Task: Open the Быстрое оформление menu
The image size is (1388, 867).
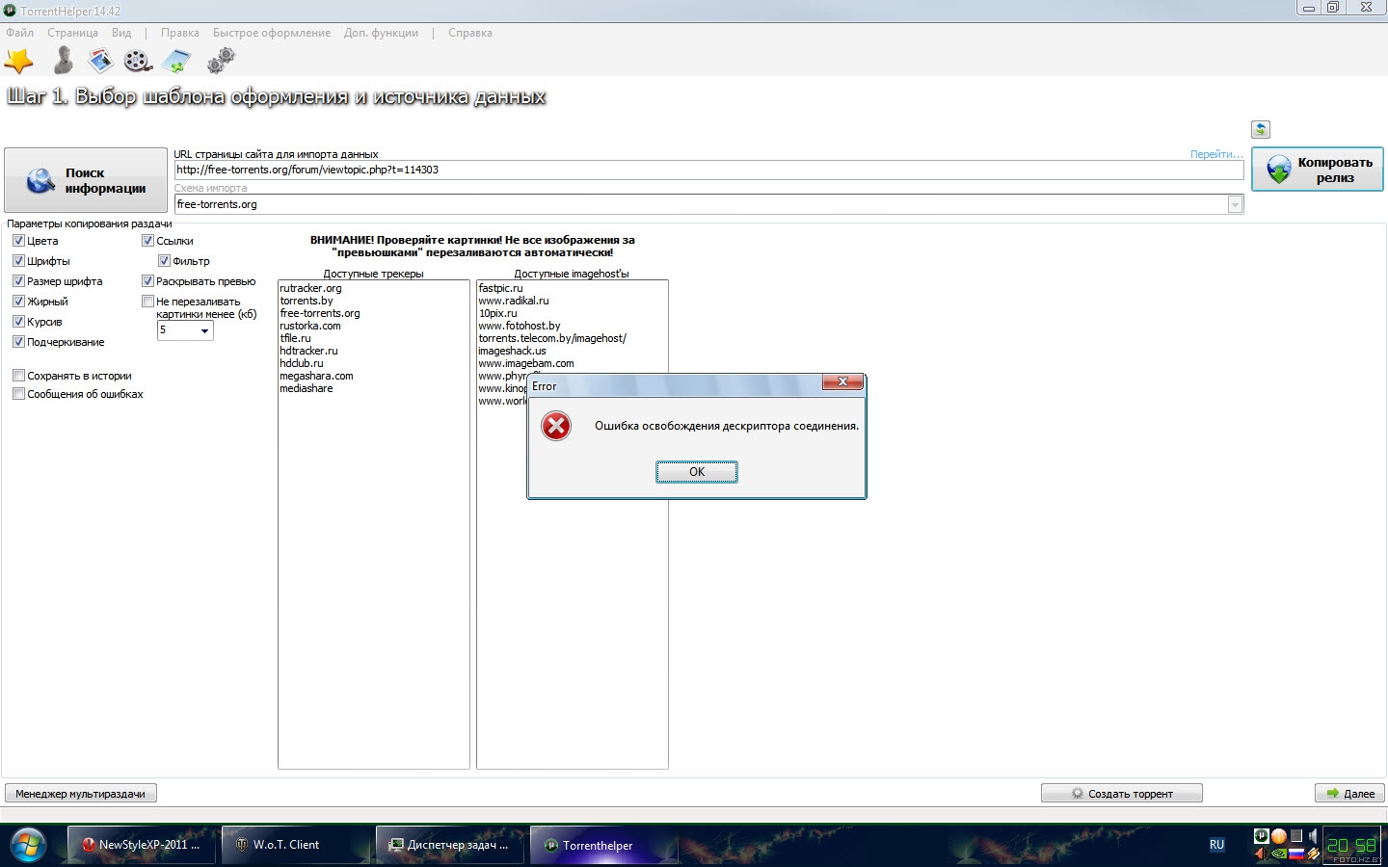Action: coord(272,33)
